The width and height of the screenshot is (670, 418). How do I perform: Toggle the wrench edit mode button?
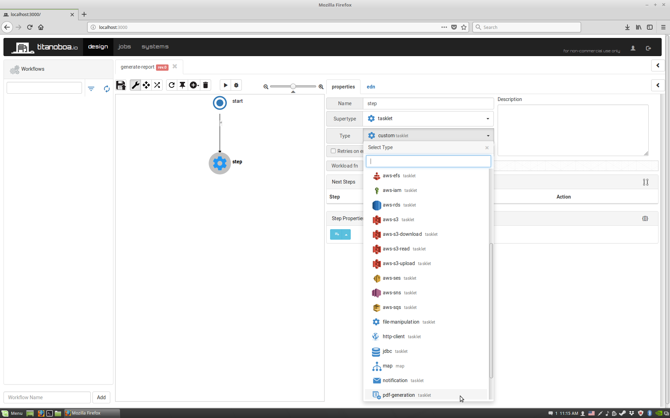pyautogui.click(x=135, y=85)
